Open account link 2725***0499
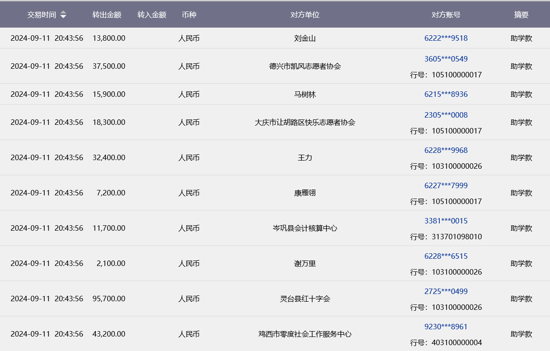Image resolution: width=550 pixels, height=351 pixels. (446, 291)
